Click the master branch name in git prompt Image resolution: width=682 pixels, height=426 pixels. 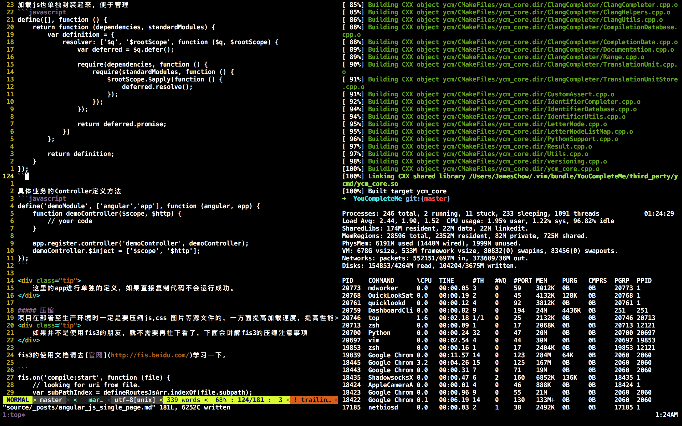coord(435,199)
